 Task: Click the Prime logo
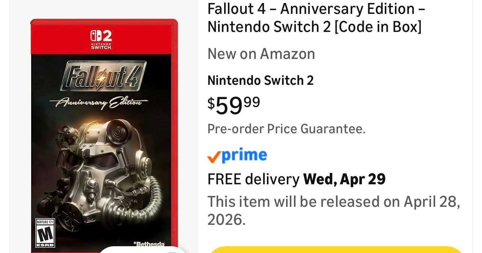(244, 155)
